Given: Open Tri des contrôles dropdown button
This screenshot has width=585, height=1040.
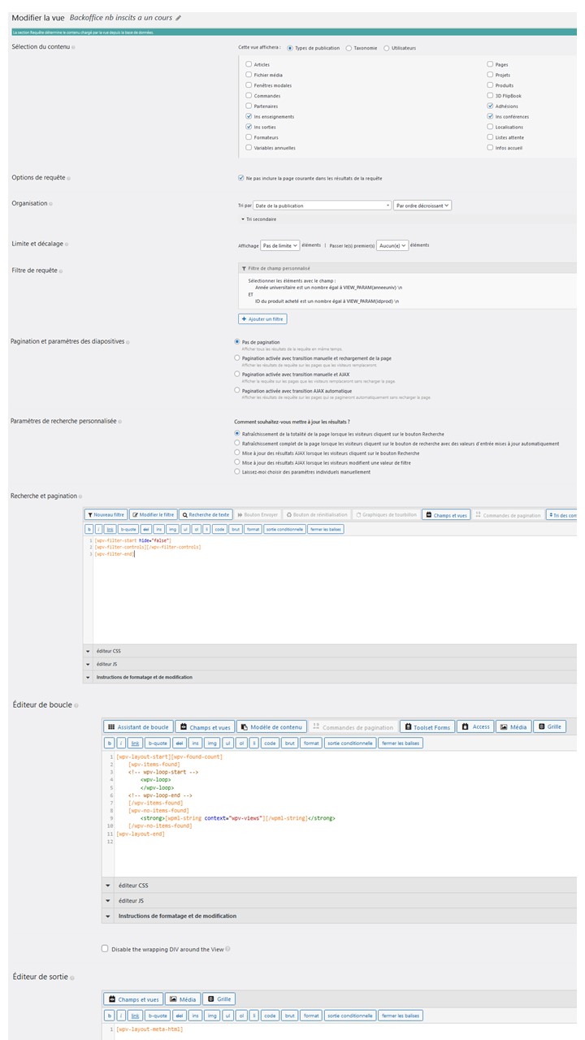Looking at the screenshot, I should pos(562,515).
